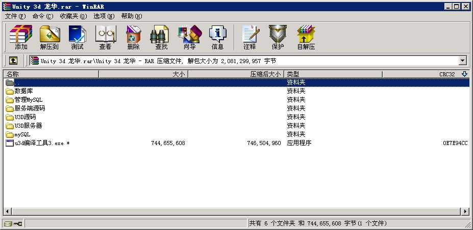This screenshot has height=230, width=473.
Task: Click the 添加 (Add) toolbar icon
Action: click(x=21, y=37)
